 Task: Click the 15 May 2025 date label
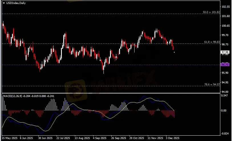(x=9, y=138)
